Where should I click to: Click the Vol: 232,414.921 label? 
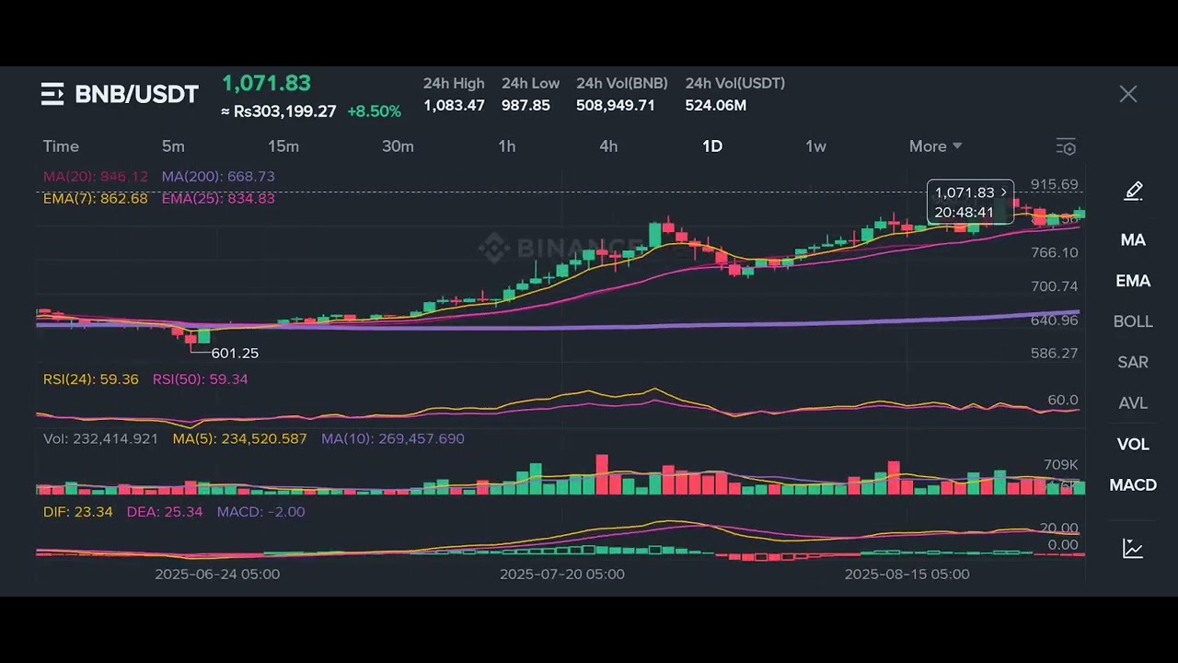coord(100,438)
